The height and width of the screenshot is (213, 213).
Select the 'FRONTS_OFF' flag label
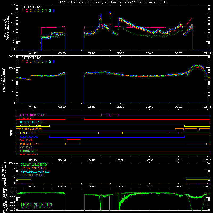[28, 151]
